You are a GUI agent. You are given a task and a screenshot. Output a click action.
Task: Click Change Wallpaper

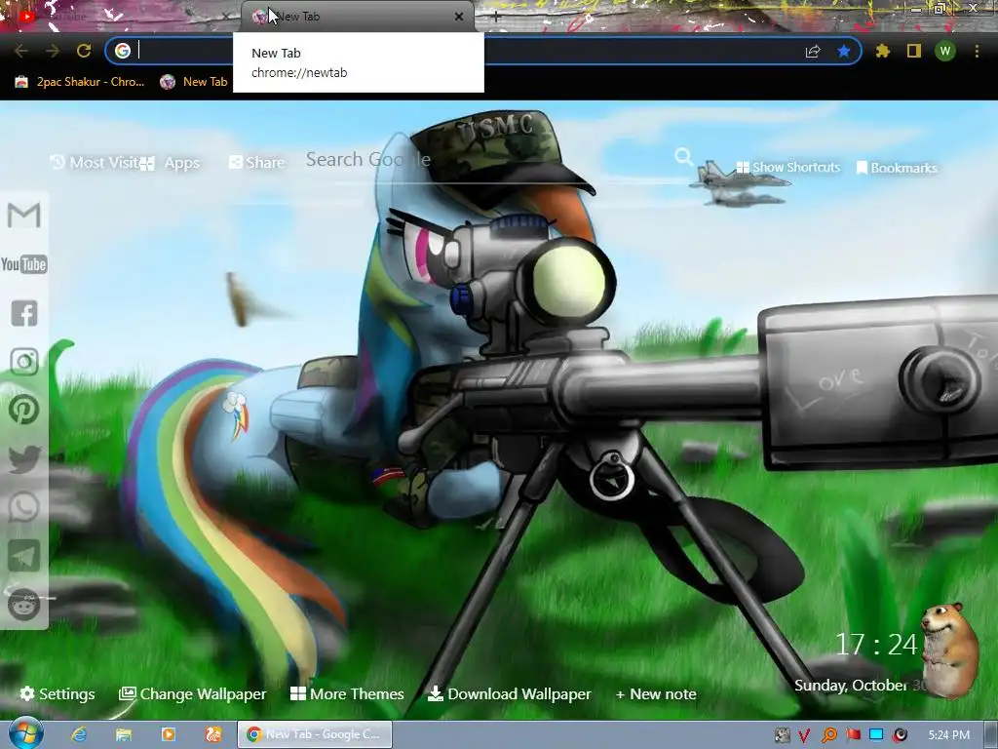tap(193, 693)
